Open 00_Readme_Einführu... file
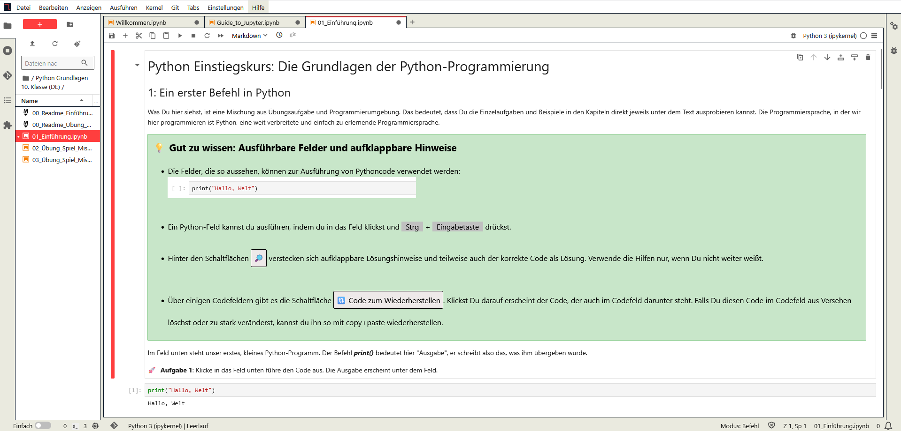The width and height of the screenshot is (901, 431). tap(58, 113)
